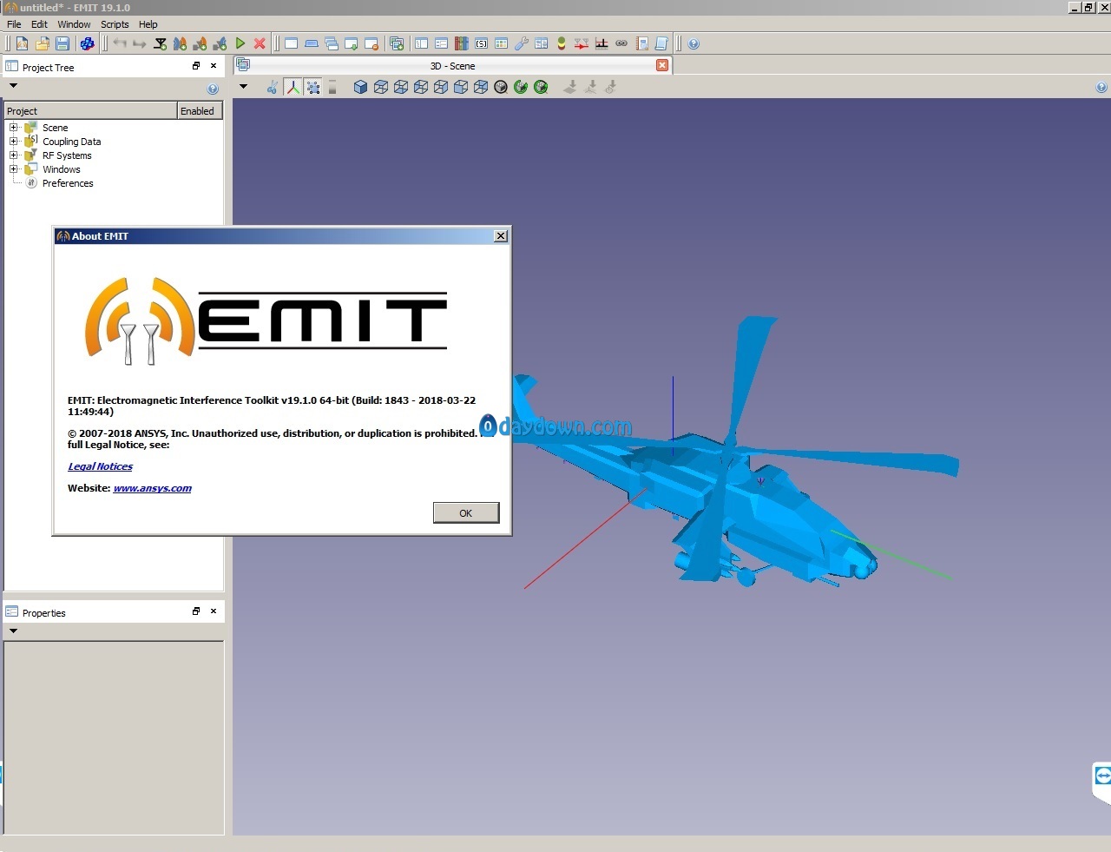The height and width of the screenshot is (852, 1111).
Task: Click the wrench settings toolbar icon
Action: click(x=521, y=43)
